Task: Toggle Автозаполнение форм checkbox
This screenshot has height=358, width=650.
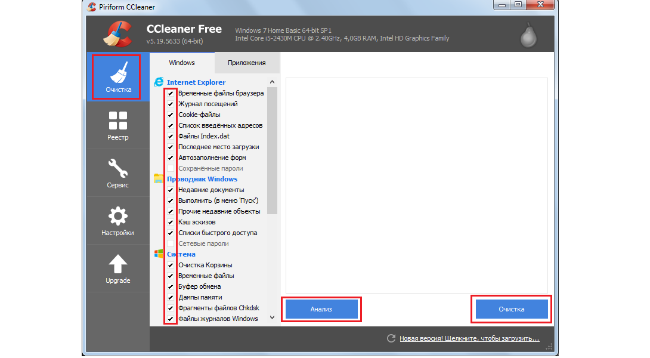Action: pyautogui.click(x=171, y=158)
